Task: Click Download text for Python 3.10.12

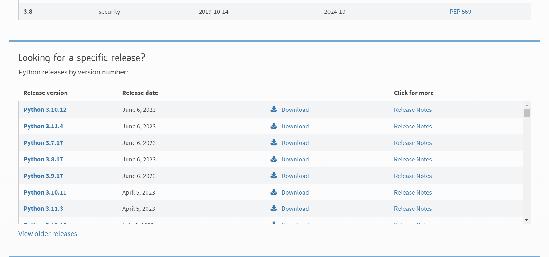Action: click(295, 110)
